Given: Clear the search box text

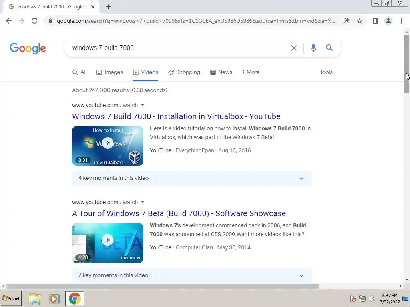Looking at the screenshot, I should (x=294, y=48).
